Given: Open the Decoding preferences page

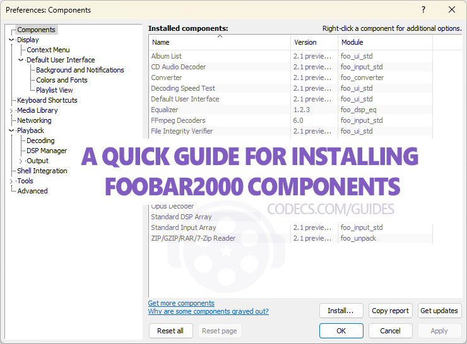Looking at the screenshot, I should pos(40,140).
